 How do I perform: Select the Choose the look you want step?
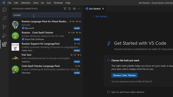point(125,60)
